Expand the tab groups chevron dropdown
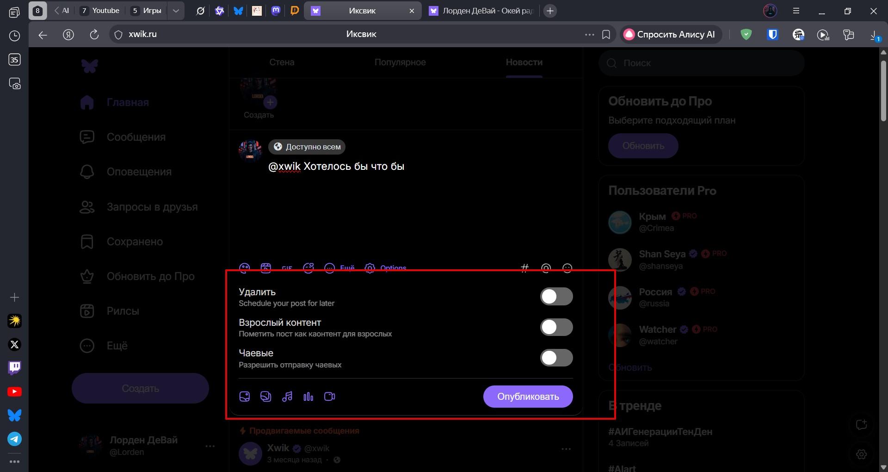Image resolution: width=888 pixels, height=472 pixels. pyautogui.click(x=176, y=11)
